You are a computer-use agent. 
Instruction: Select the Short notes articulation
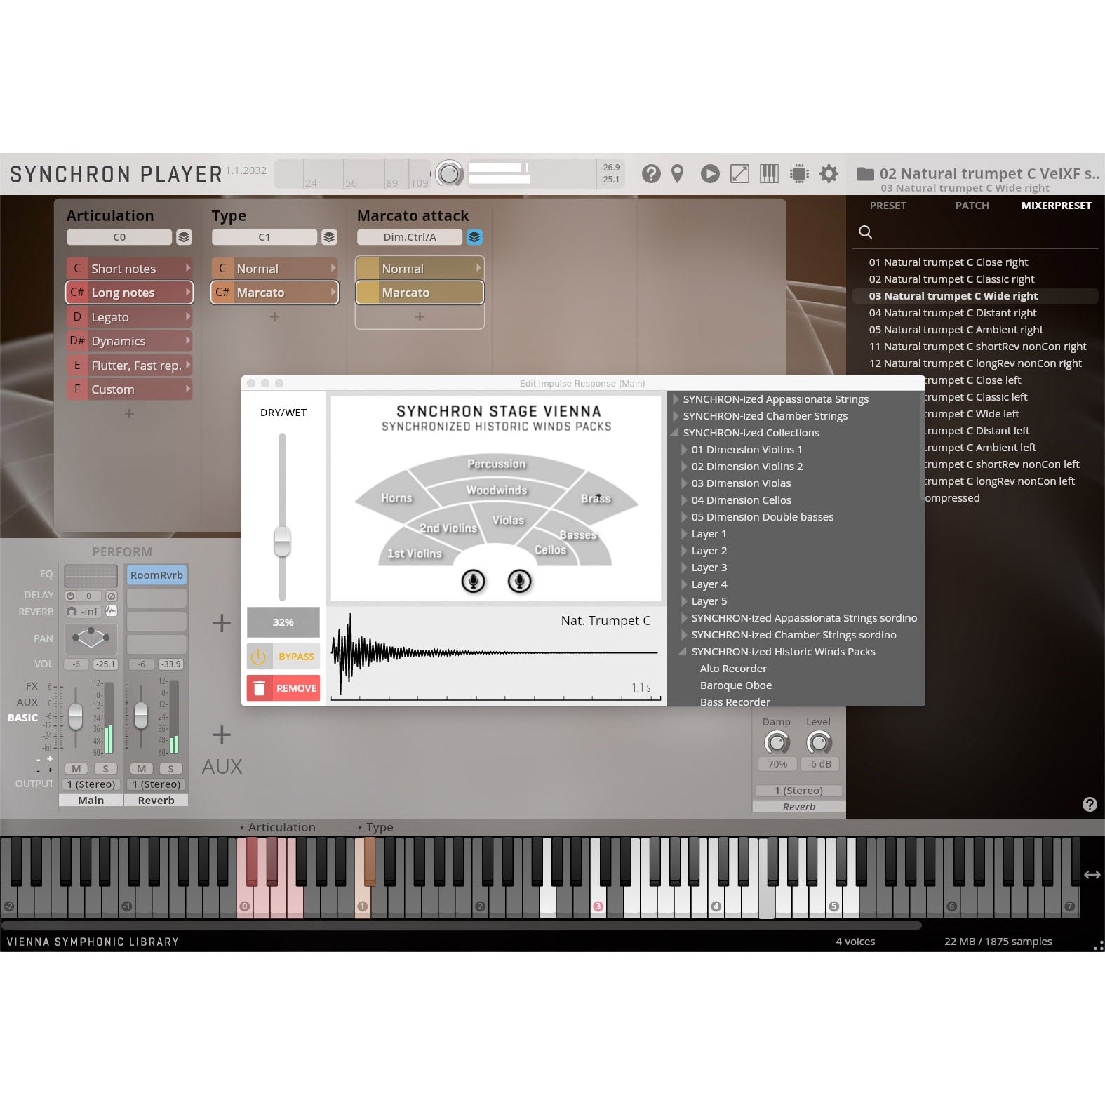coord(129,269)
